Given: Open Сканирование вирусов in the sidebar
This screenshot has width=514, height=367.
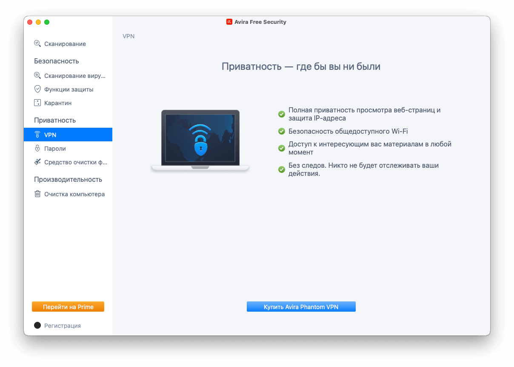Looking at the screenshot, I should (68, 76).
